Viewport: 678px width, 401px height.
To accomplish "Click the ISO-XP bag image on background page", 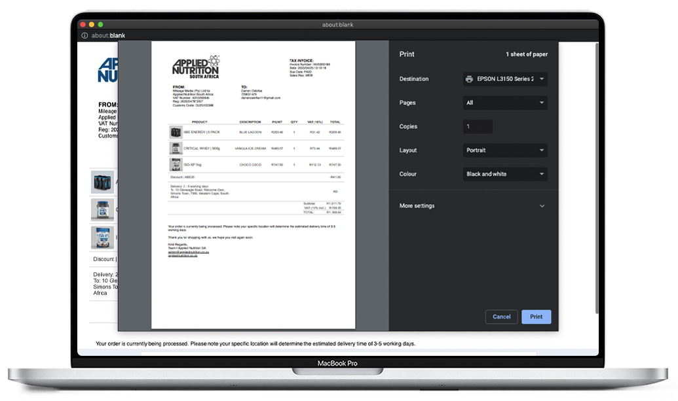I will coord(102,237).
